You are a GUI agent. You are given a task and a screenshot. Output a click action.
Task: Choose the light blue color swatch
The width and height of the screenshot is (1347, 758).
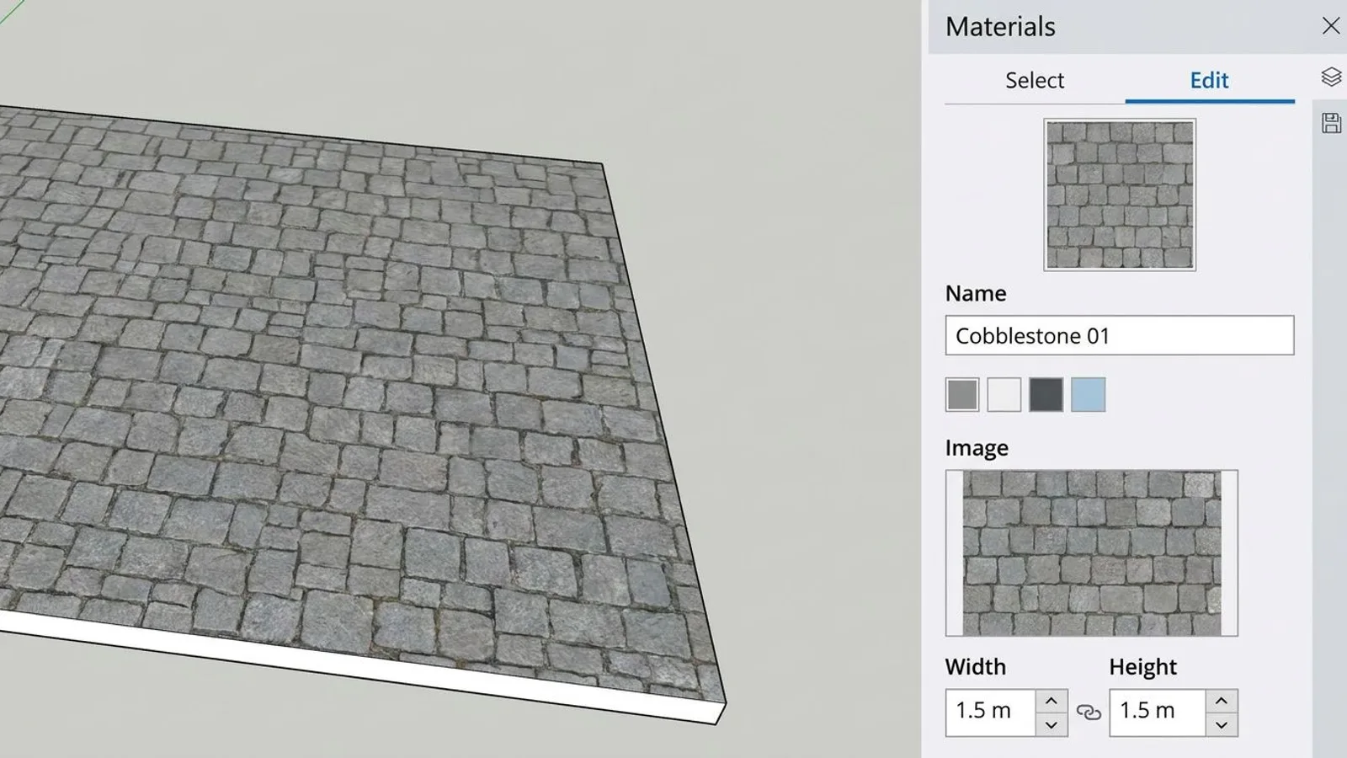tap(1089, 394)
